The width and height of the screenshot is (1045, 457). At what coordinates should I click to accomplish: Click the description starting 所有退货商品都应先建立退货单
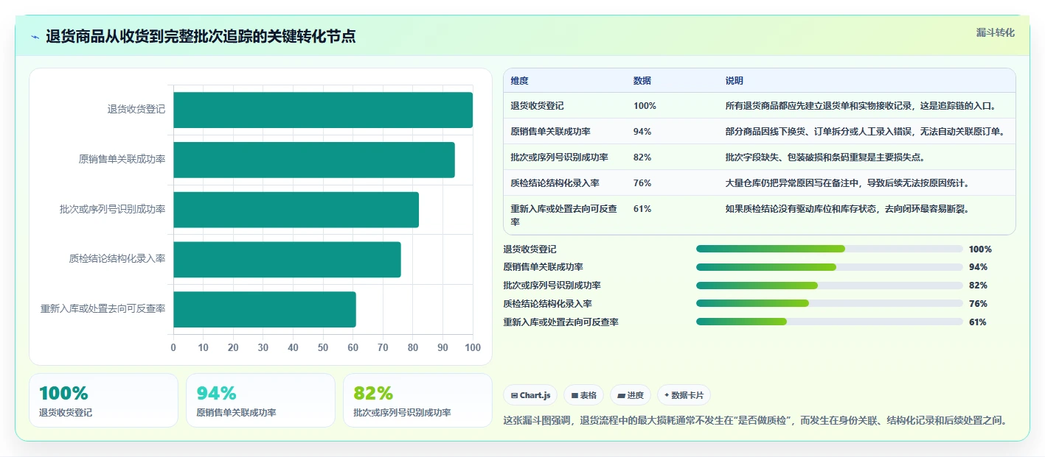(x=861, y=106)
